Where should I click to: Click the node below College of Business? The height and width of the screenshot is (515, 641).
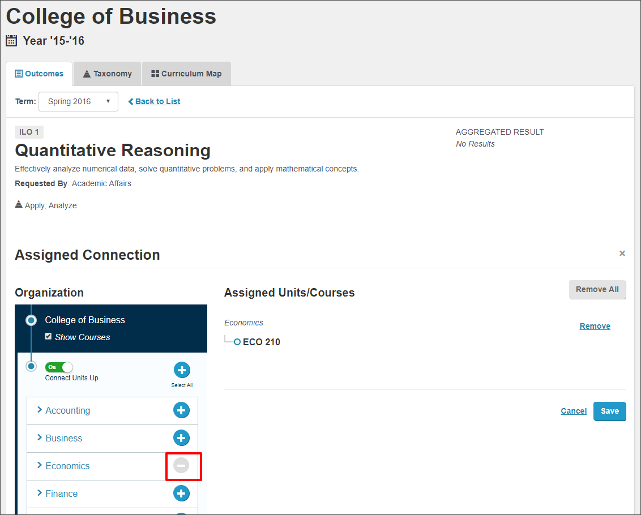point(31,366)
